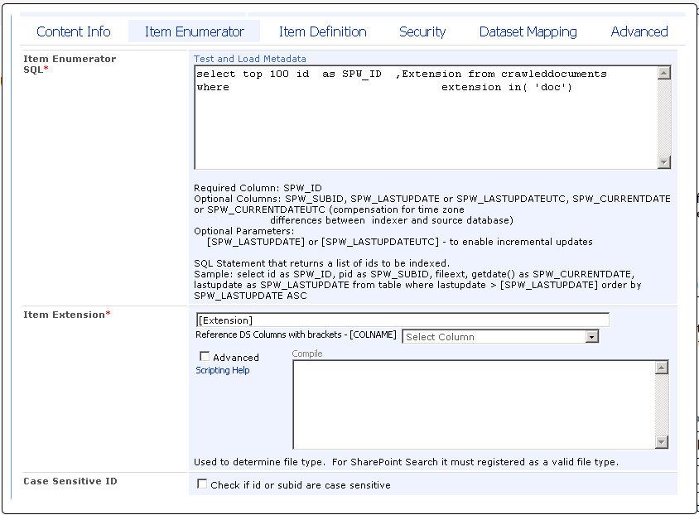This screenshot has width=699, height=515.
Task: Go to the Security tab
Action: (x=422, y=31)
